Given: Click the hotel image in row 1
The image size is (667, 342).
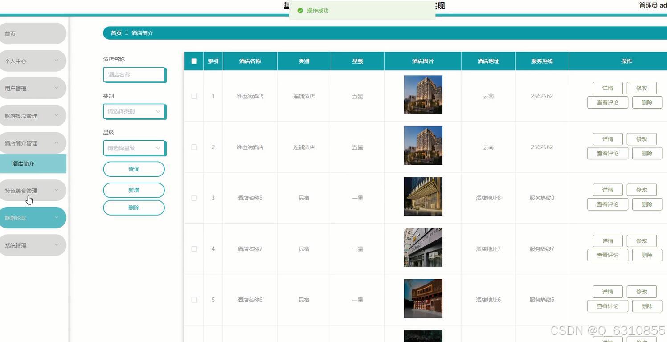Looking at the screenshot, I should (x=423, y=95).
